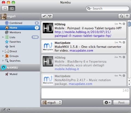Viewport: 131px width, 113px height.
Task: Click compose new tweet pencil icon
Action: (4, 110)
